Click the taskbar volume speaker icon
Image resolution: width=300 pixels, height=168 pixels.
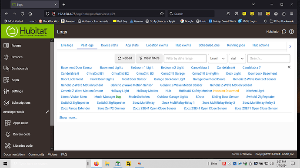tap(271, 164)
